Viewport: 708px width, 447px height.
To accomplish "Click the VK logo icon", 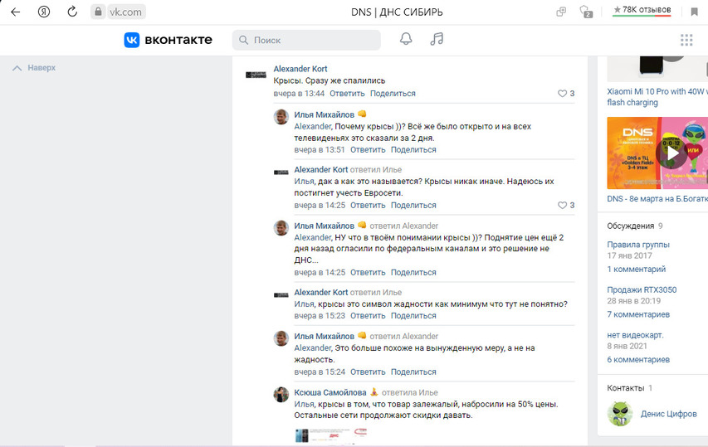I will 132,40.
